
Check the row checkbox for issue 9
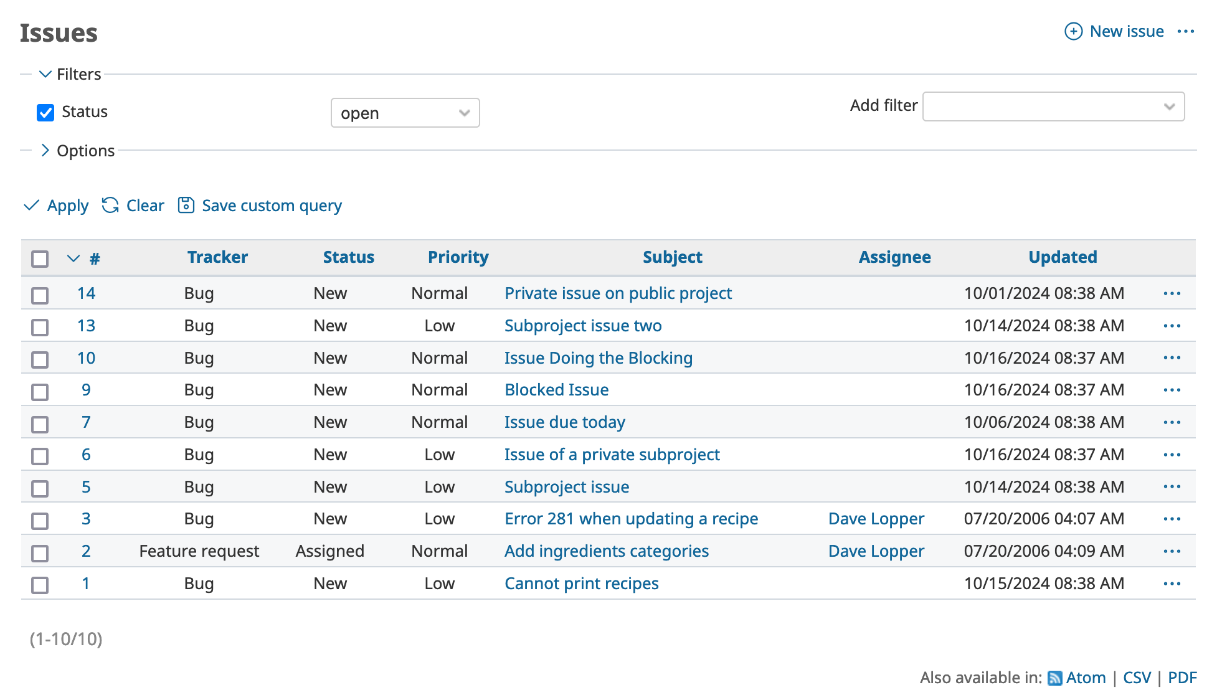40,392
